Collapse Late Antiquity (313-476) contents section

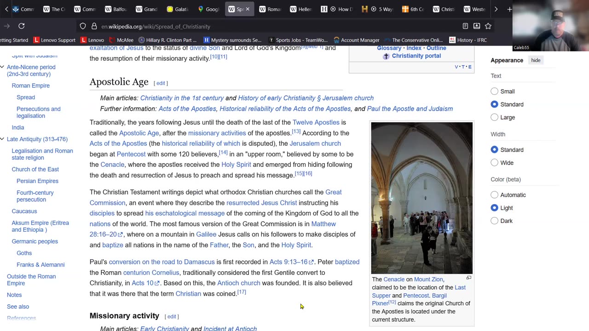[x=2, y=139]
